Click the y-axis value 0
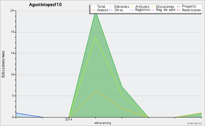This screenshot has width=205, height=126. 13,117
